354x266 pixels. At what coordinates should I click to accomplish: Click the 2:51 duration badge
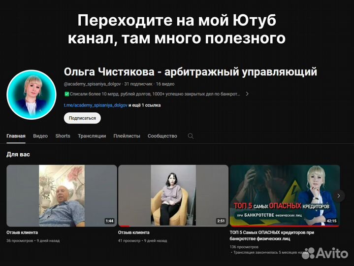tap(221, 221)
